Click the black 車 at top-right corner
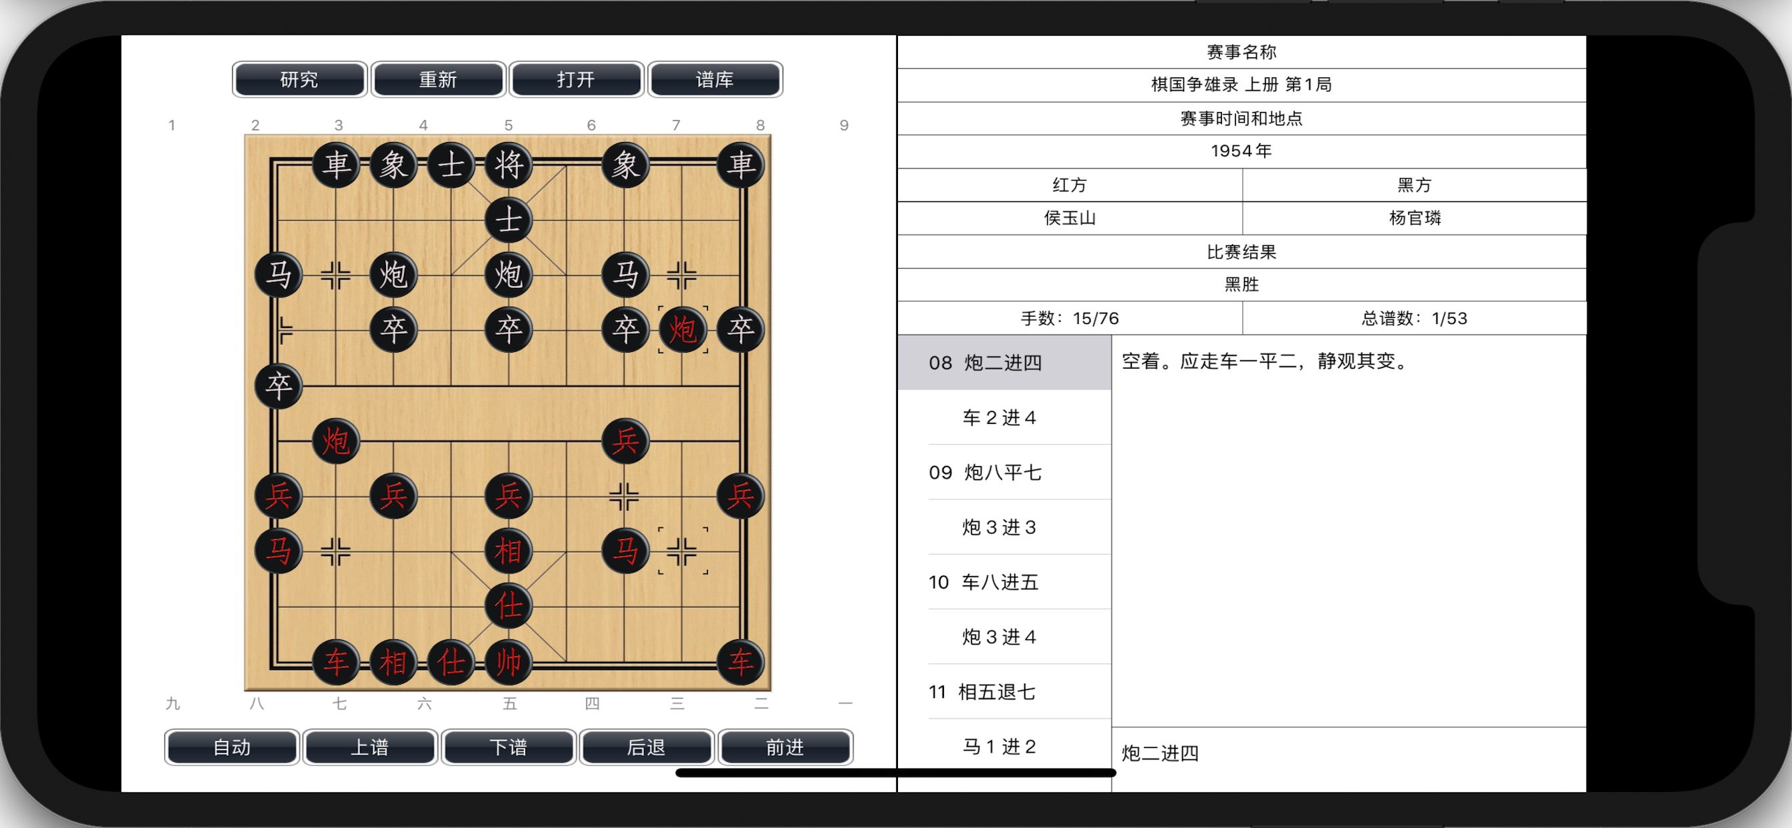 pyautogui.click(x=740, y=165)
